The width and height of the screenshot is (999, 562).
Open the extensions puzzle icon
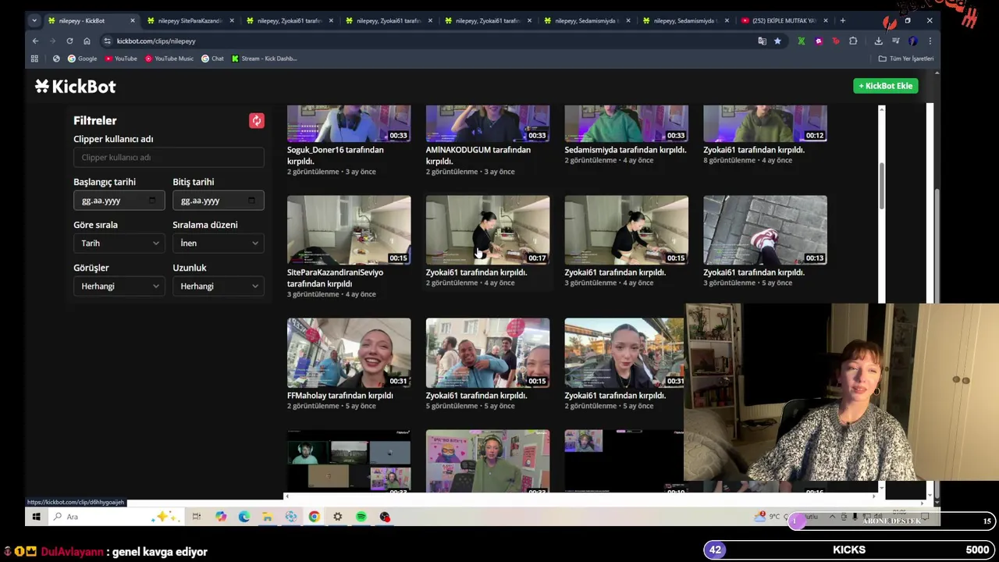[853, 41]
